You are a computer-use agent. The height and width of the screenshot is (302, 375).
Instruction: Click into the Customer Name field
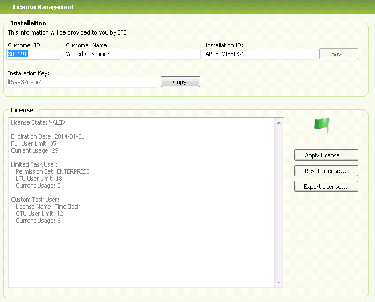click(132, 54)
